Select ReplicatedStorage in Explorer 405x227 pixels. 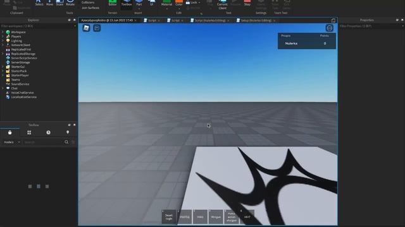[23, 54]
